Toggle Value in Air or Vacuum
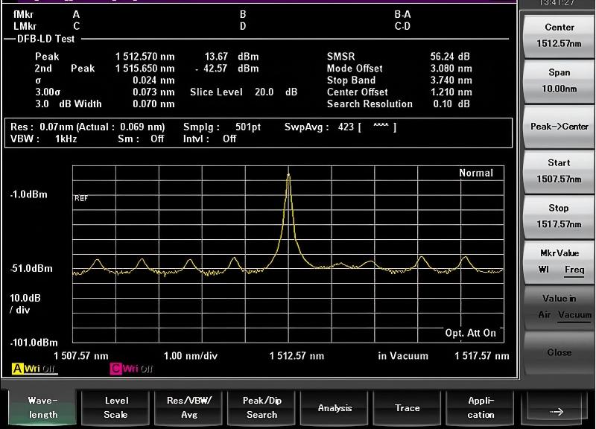Image resolution: width=596 pixels, height=429 pixels. click(559, 307)
